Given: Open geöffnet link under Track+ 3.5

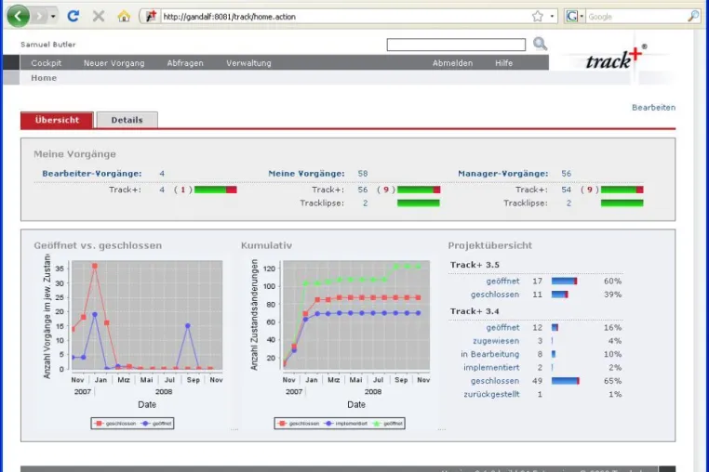Looking at the screenshot, I should (502, 281).
